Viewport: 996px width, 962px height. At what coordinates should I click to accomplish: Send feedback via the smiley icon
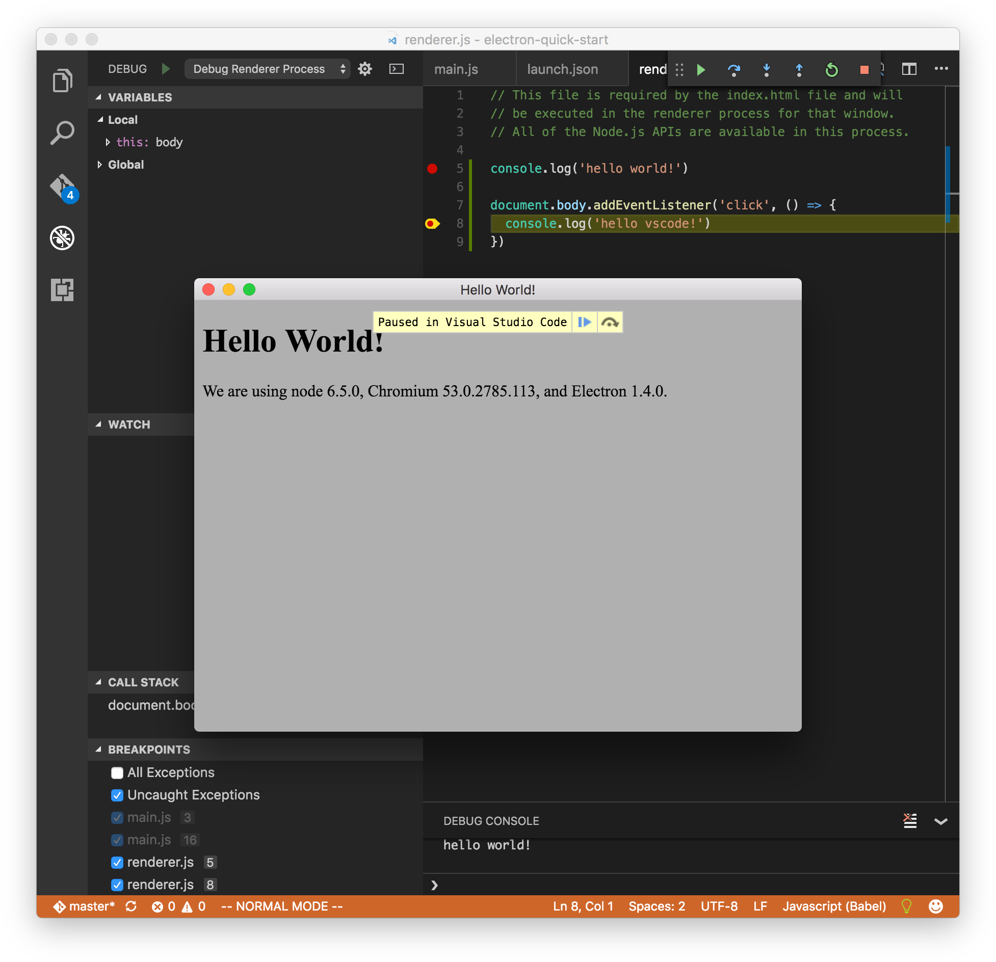coord(936,906)
